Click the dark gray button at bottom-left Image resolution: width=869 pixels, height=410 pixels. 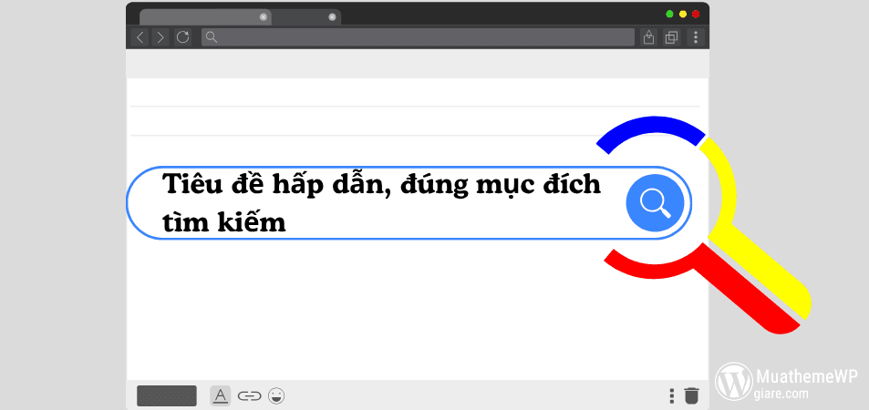pyautogui.click(x=167, y=395)
